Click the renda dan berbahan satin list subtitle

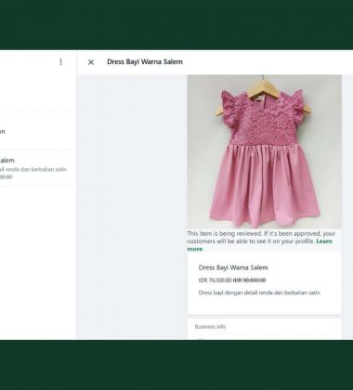[33, 169]
